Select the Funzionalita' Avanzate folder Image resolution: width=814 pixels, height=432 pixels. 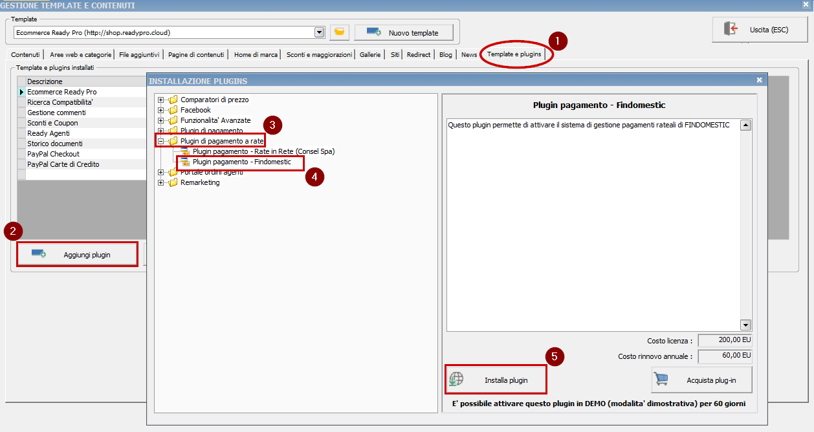tap(215, 120)
